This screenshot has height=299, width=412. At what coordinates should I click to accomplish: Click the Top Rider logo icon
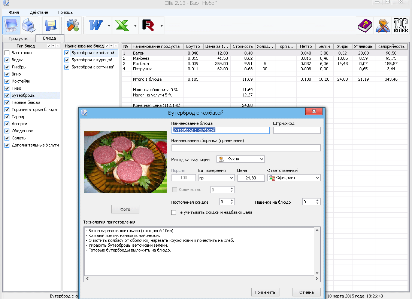pos(400,26)
